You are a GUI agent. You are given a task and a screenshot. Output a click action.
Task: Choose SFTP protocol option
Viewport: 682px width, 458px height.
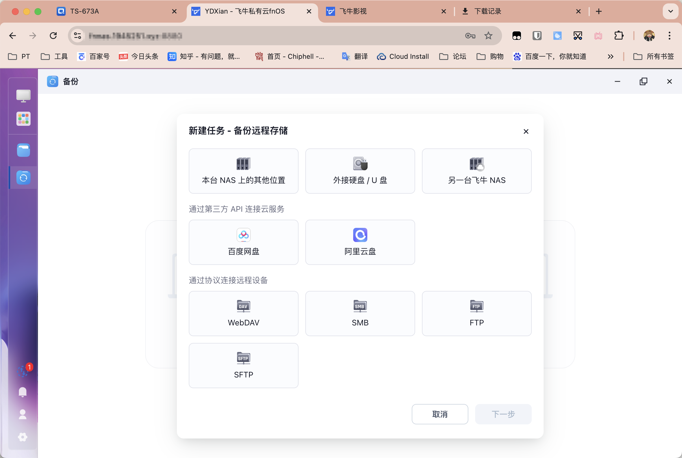(x=243, y=366)
